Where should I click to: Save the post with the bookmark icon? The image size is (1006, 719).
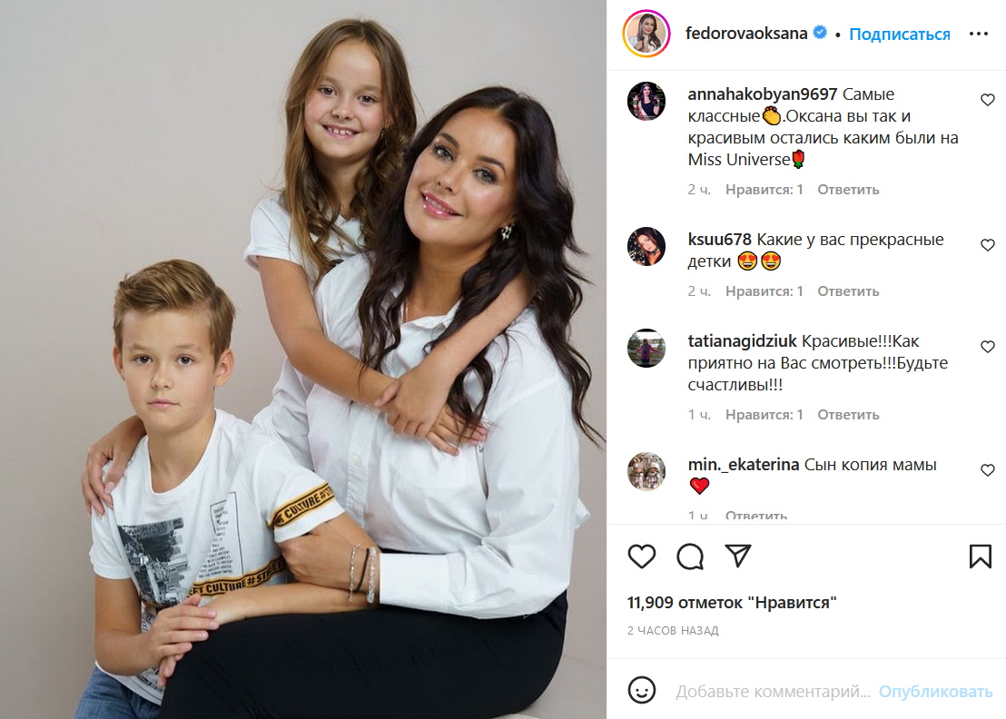(980, 556)
